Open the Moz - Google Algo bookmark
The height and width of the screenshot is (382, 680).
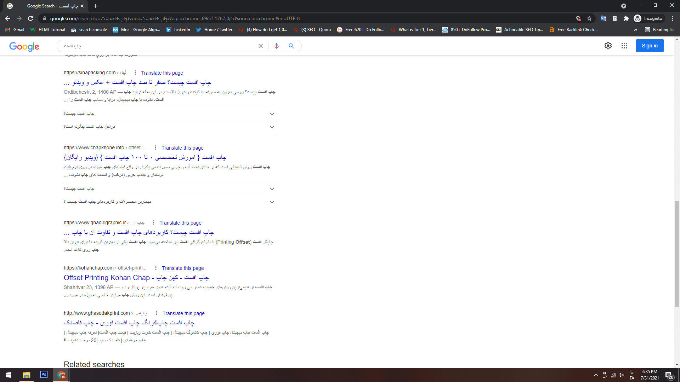[x=136, y=30]
